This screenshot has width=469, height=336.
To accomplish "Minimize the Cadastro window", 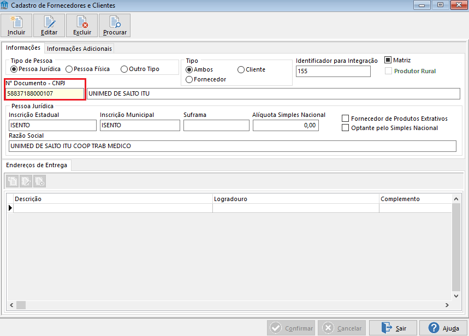I will coord(421,5).
